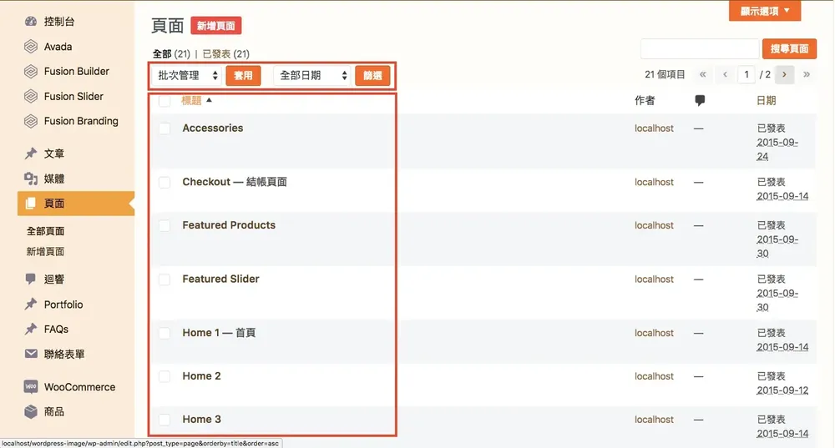Click the 搜尋頁面 search button
This screenshot has height=448, width=835.
click(789, 48)
